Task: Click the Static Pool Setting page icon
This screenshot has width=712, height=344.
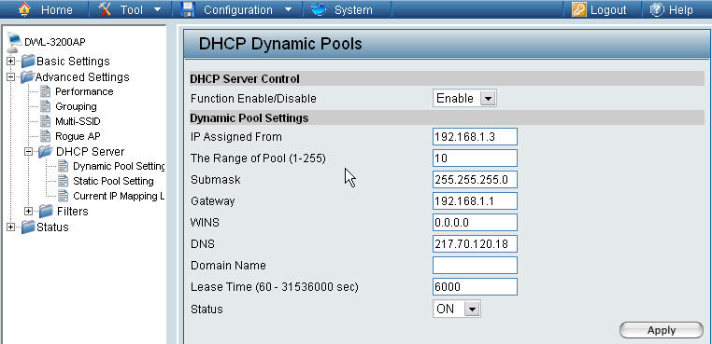Action: (x=64, y=181)
